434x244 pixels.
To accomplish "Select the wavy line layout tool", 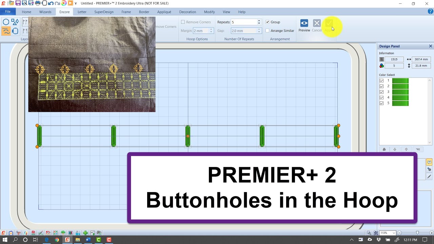I will point(6,32).
